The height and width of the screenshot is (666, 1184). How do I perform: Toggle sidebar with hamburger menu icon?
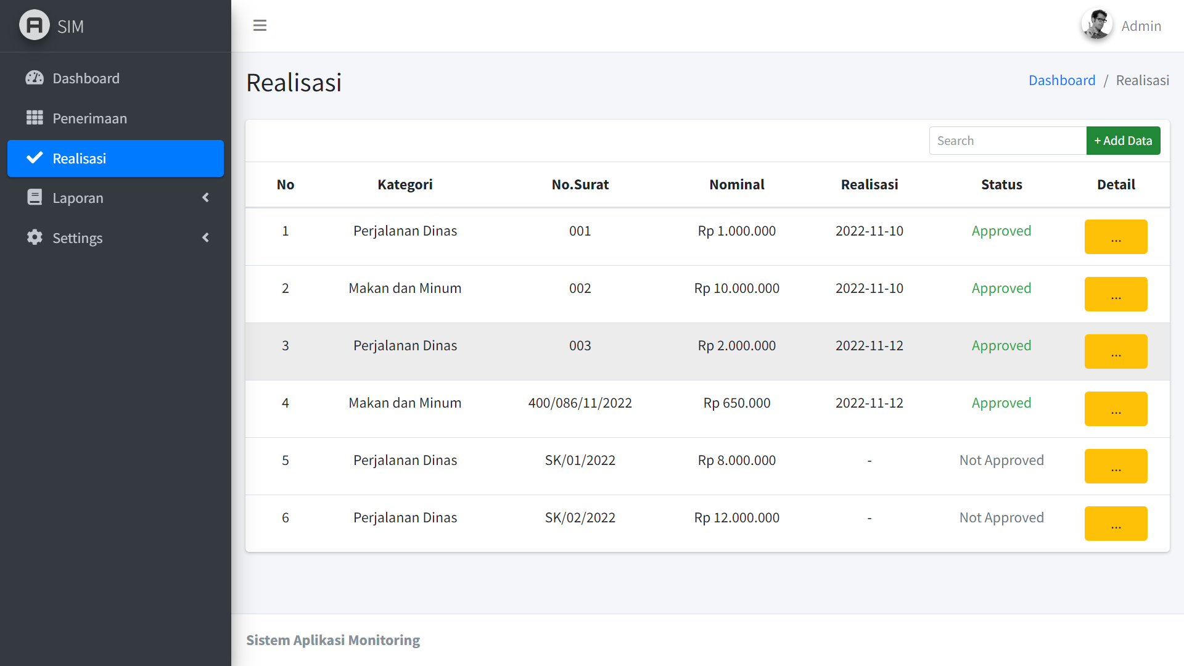click(x=260, y=25)
